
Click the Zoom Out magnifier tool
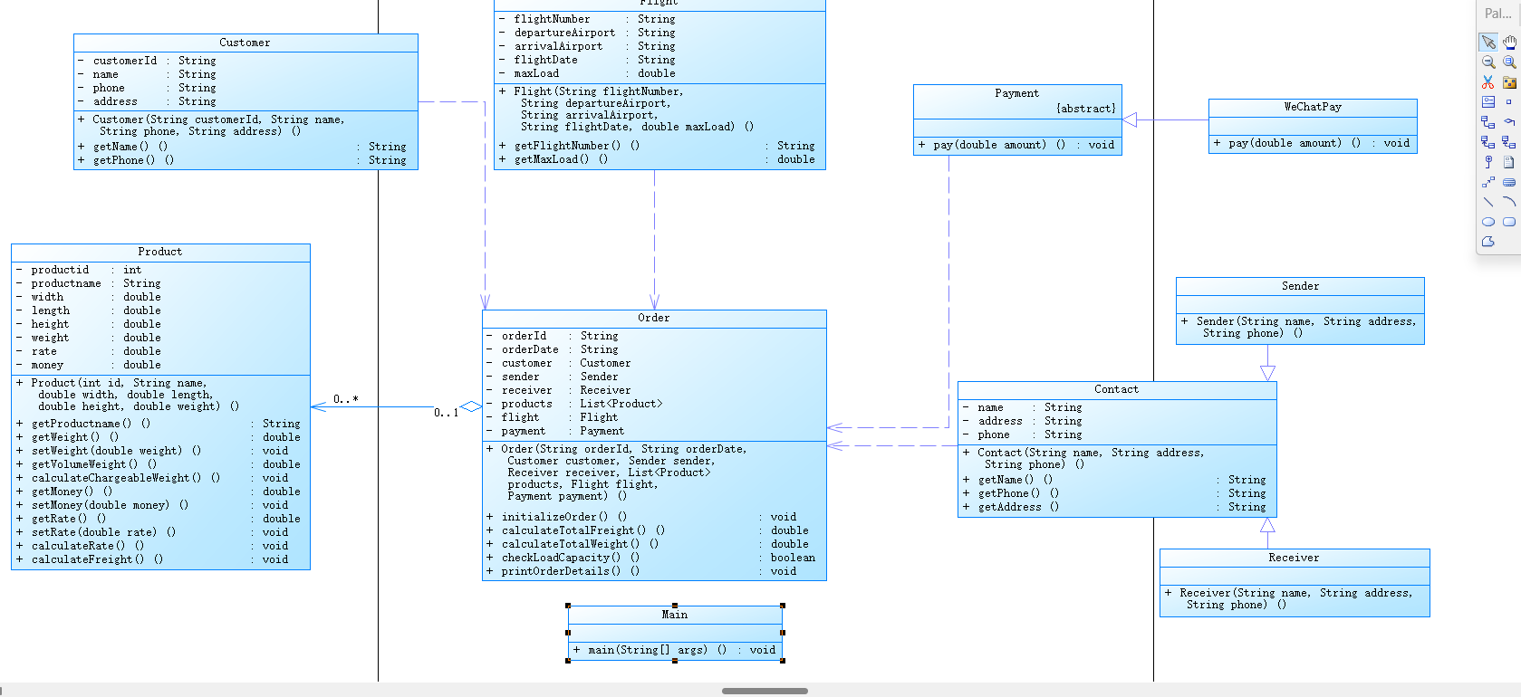click(x=1488, y=62)
